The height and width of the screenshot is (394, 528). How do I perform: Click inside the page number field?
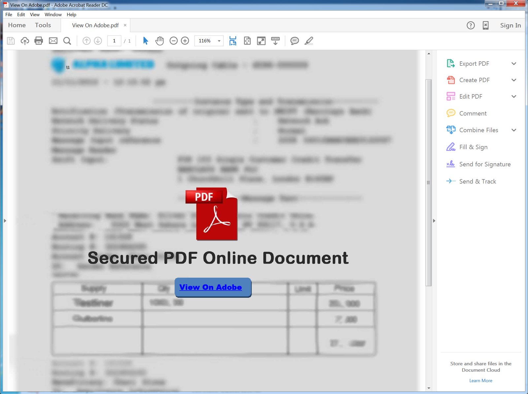point(114,41)
